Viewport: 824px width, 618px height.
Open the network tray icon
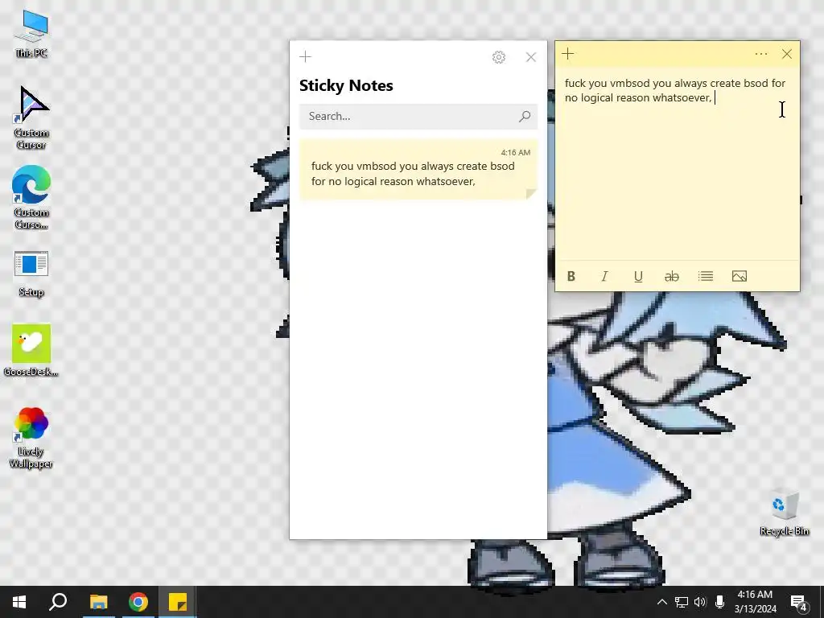coord(682,602)
